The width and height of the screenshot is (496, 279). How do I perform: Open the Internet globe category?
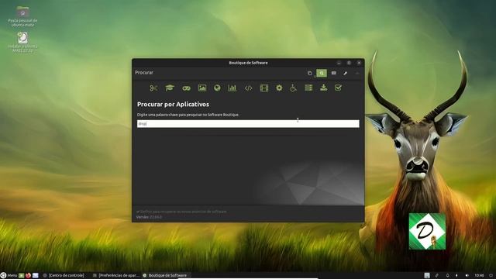(x=217, y=88)
